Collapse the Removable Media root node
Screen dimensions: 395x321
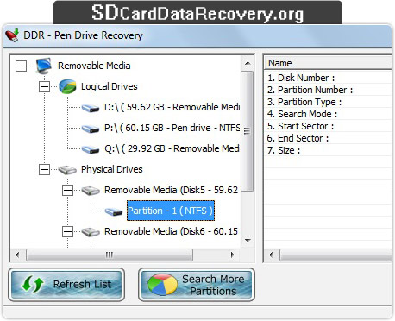point(21,66)
